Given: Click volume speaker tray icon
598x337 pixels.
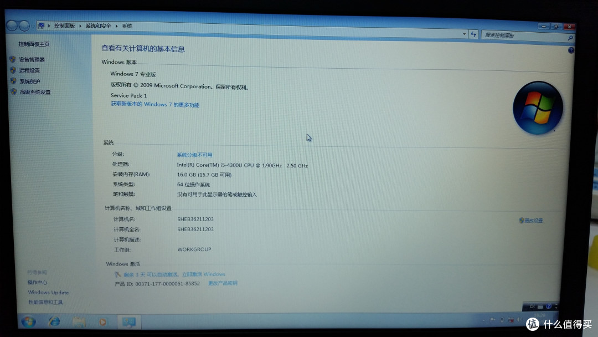Looking at the screenshot, I should [x=519, y=319].
